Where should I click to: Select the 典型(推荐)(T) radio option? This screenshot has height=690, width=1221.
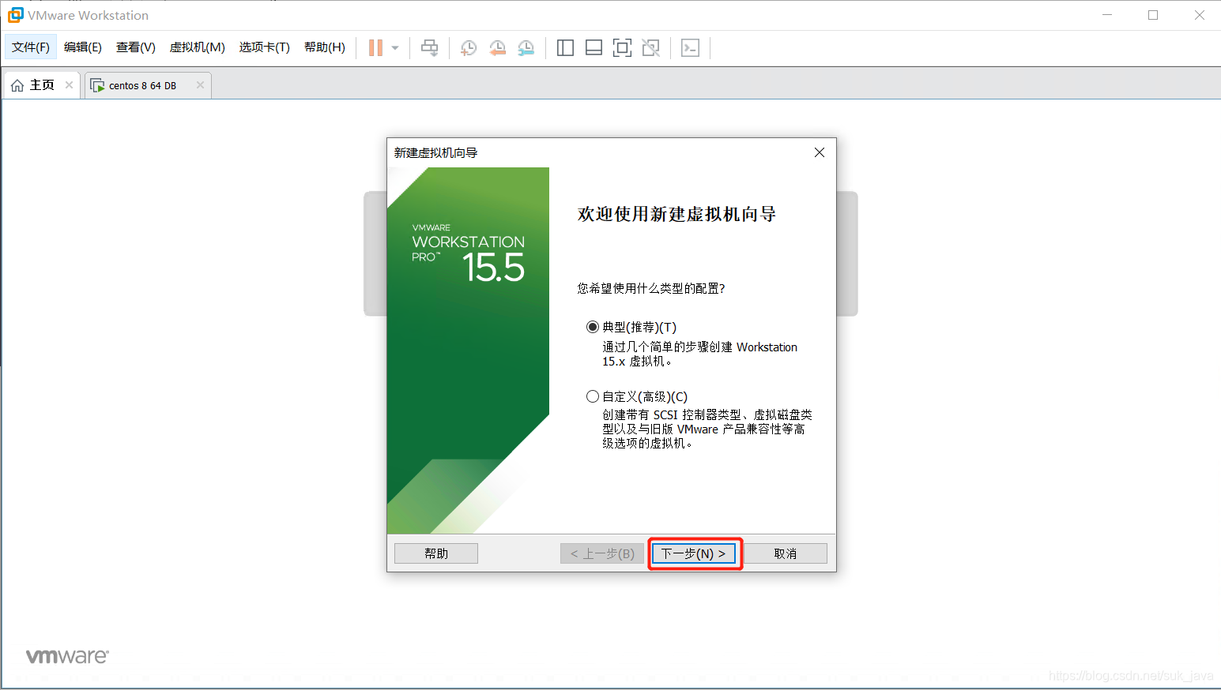pos(593,327)
